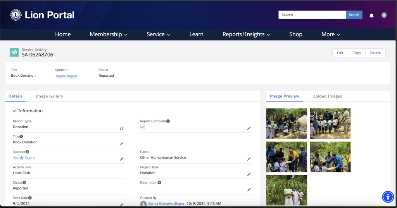Edit the Project Type pencil icon
This screenshot has width=397, height=208.
click(249, 174)
